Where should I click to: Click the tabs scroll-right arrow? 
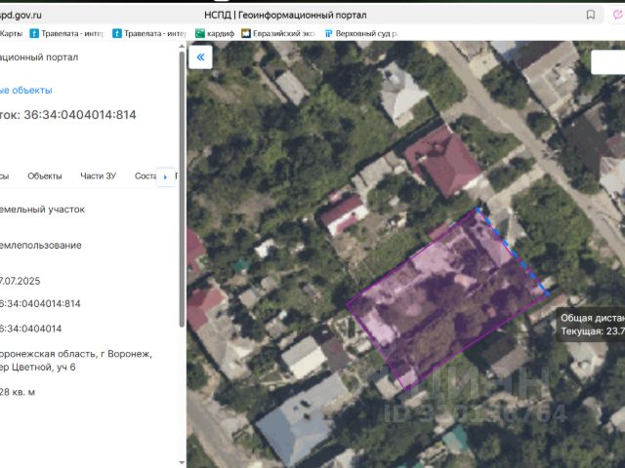pos(165,176)
